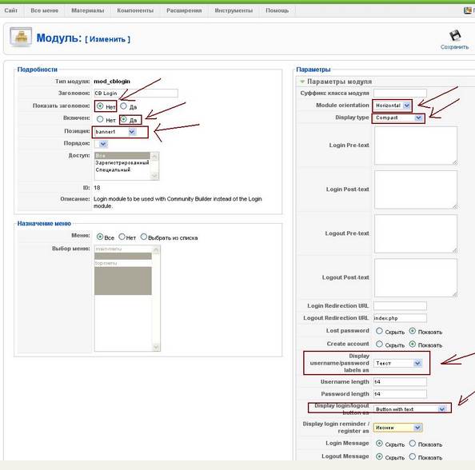Image resolution: width=475 pixels, height=470 pixels.
Task: Set Login Message to Скрыть
Action: (379, 444)
